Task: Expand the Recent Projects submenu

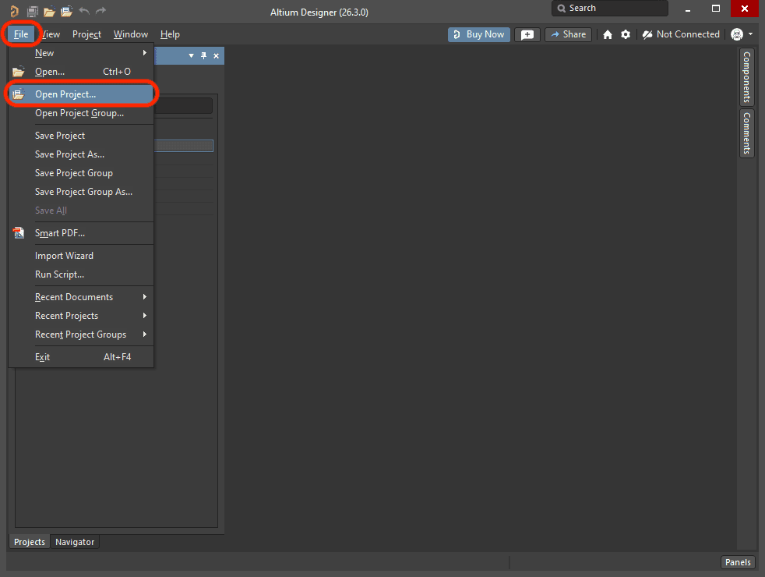Action: [x=65, y=315]
